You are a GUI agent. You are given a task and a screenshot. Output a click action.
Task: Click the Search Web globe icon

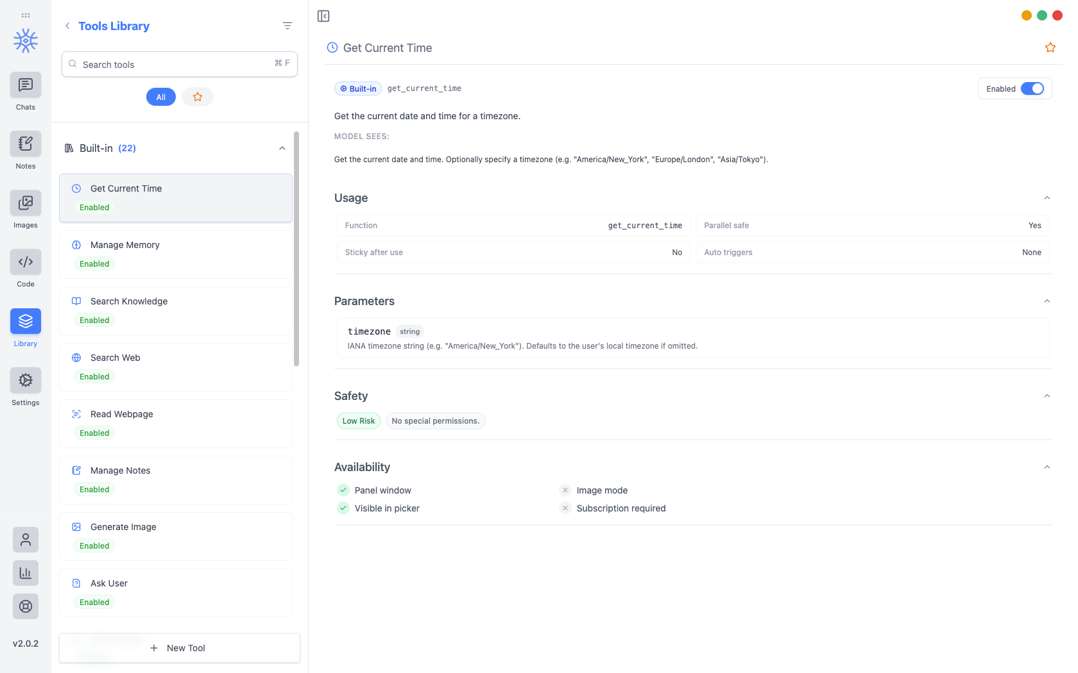click(x=76, y=358)
